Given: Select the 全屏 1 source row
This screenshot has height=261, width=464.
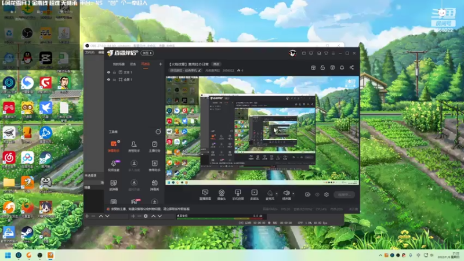Looking at the screenshot, I should (135, 79).
